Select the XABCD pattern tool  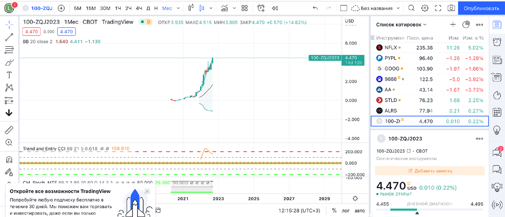[x=9, y=88]
